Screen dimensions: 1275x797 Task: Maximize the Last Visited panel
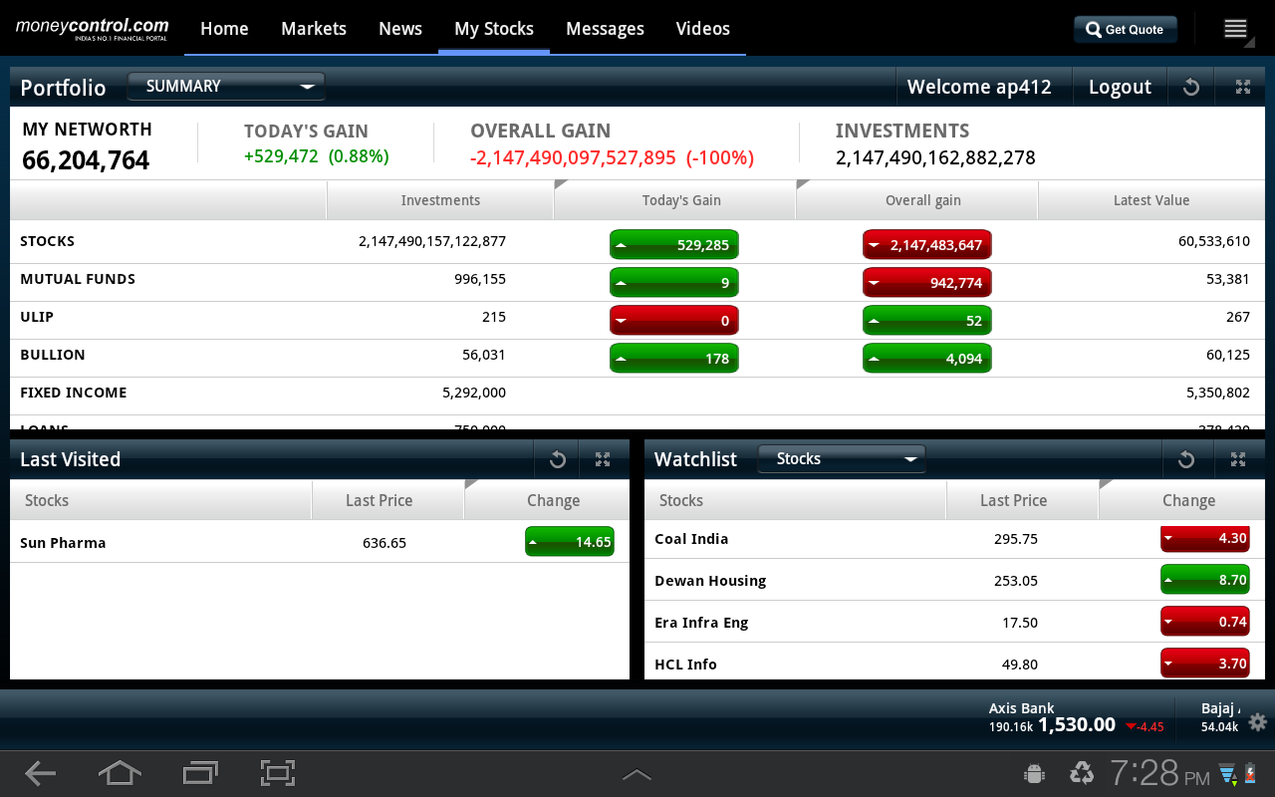(x=603, y=459)
